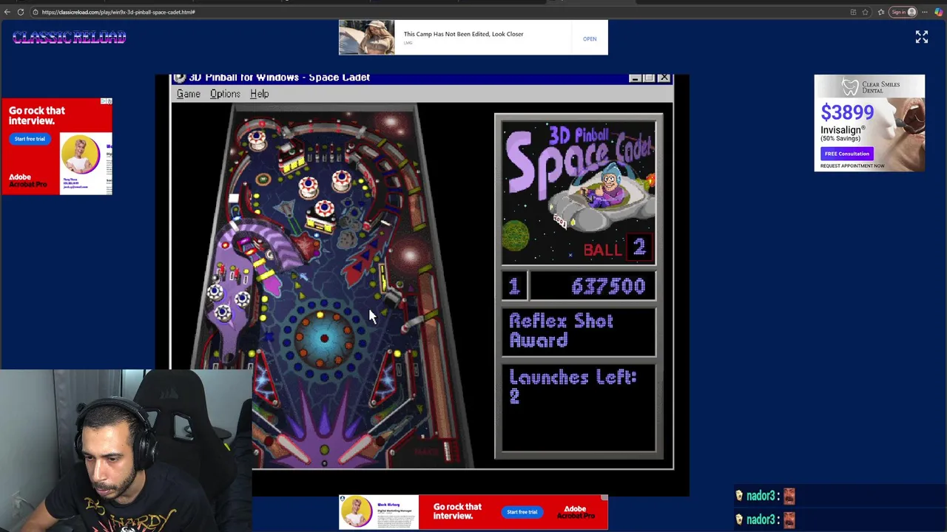
Task: Open the Copilot sidebar icon
Action: pos(938,12)
